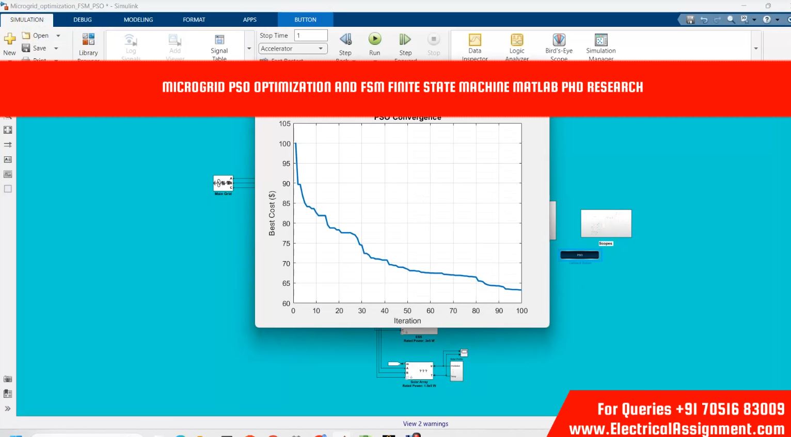Toggle sample time display arrows icon
This screenshot has height=437, width=791.
click(8, 145)
